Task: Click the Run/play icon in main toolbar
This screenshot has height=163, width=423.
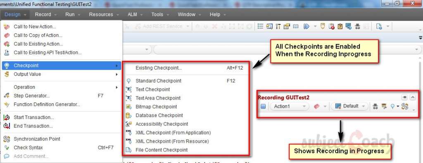Action: tap(307, 26)
